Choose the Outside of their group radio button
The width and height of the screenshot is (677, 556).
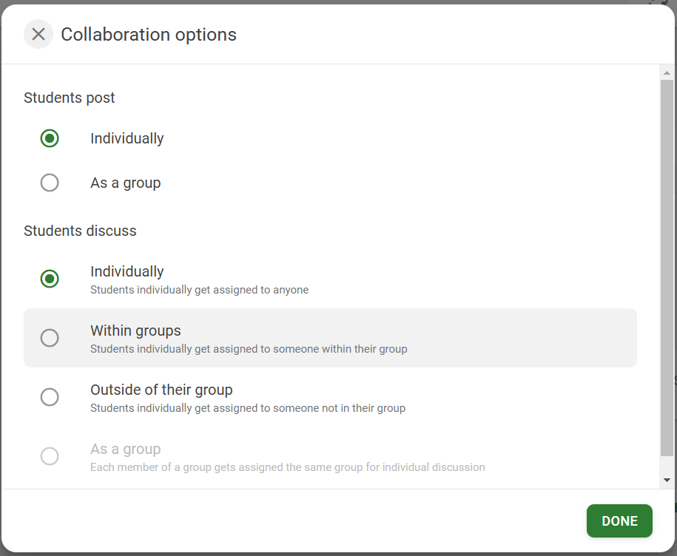50,397
